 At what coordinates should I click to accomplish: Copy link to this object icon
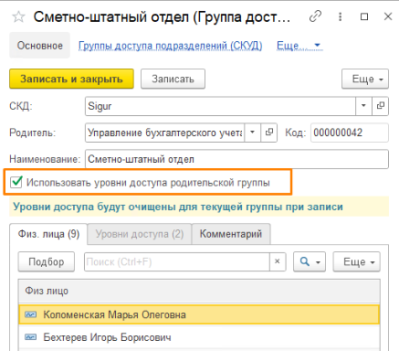[315, 16]
